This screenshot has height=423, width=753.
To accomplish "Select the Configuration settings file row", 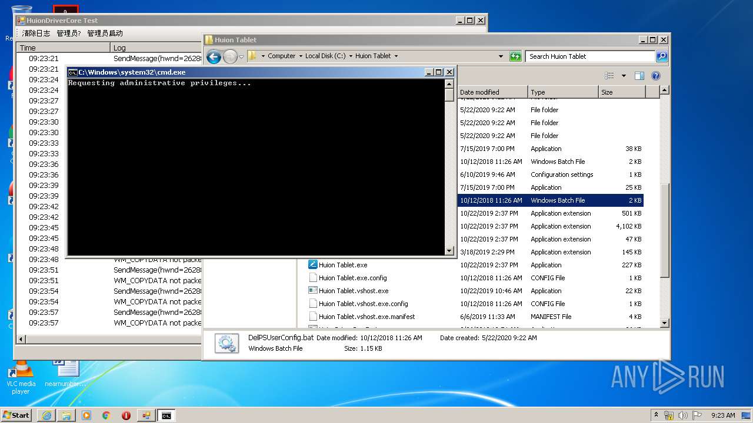I will 551,174.
